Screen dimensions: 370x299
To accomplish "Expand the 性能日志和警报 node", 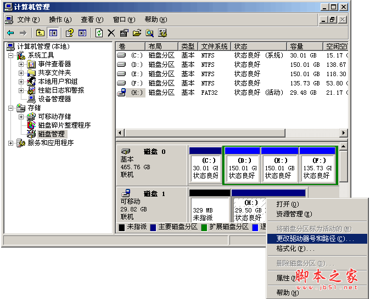I will [x=21, y=90].
